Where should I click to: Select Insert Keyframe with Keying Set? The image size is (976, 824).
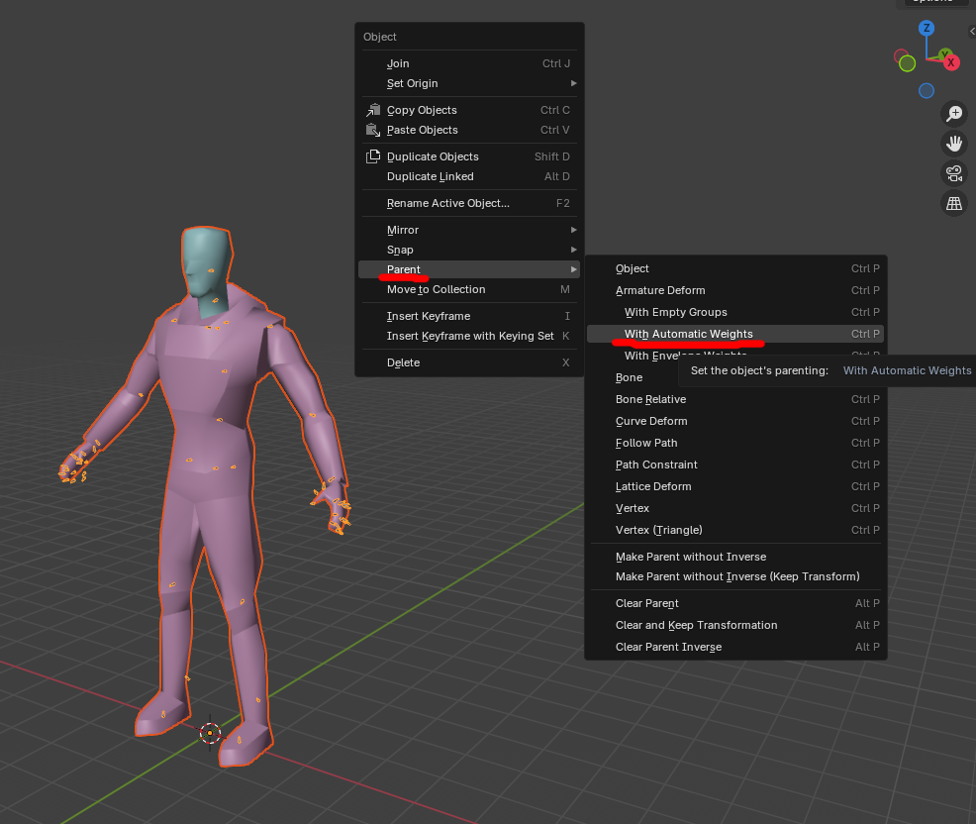469,337
